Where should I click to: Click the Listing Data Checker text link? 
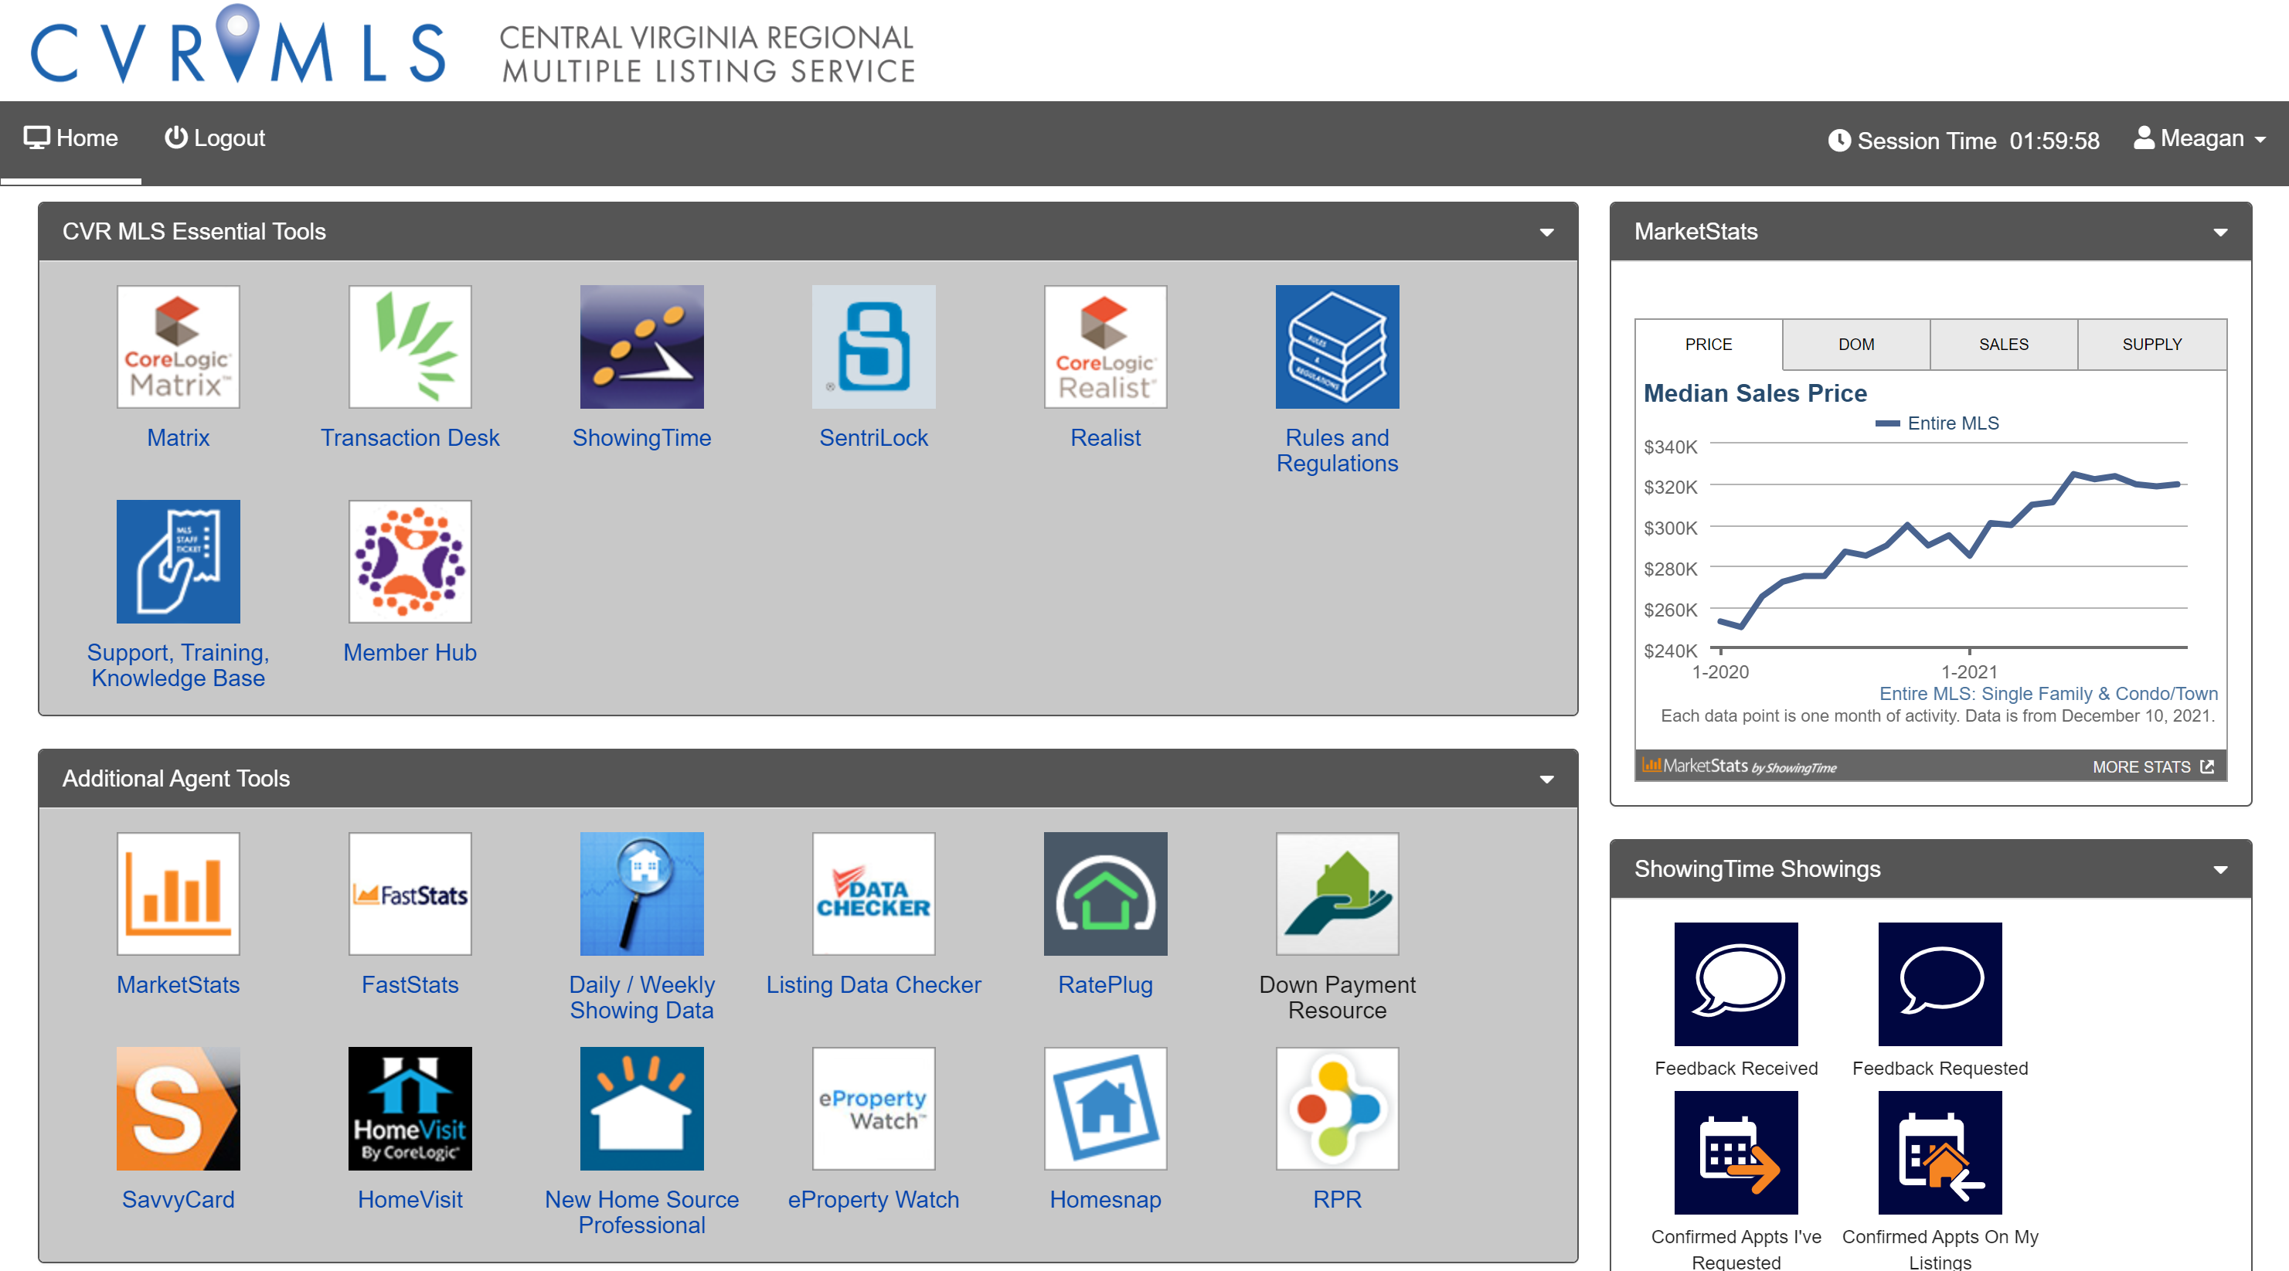click(873, 985)
